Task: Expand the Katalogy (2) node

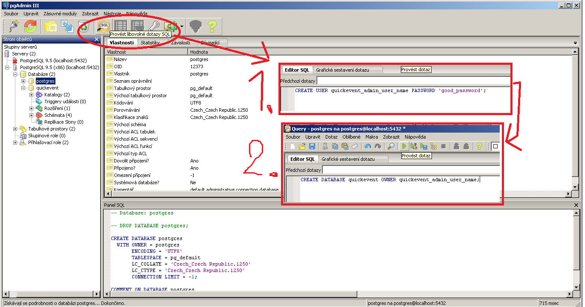Action: [x=31, y=95]
